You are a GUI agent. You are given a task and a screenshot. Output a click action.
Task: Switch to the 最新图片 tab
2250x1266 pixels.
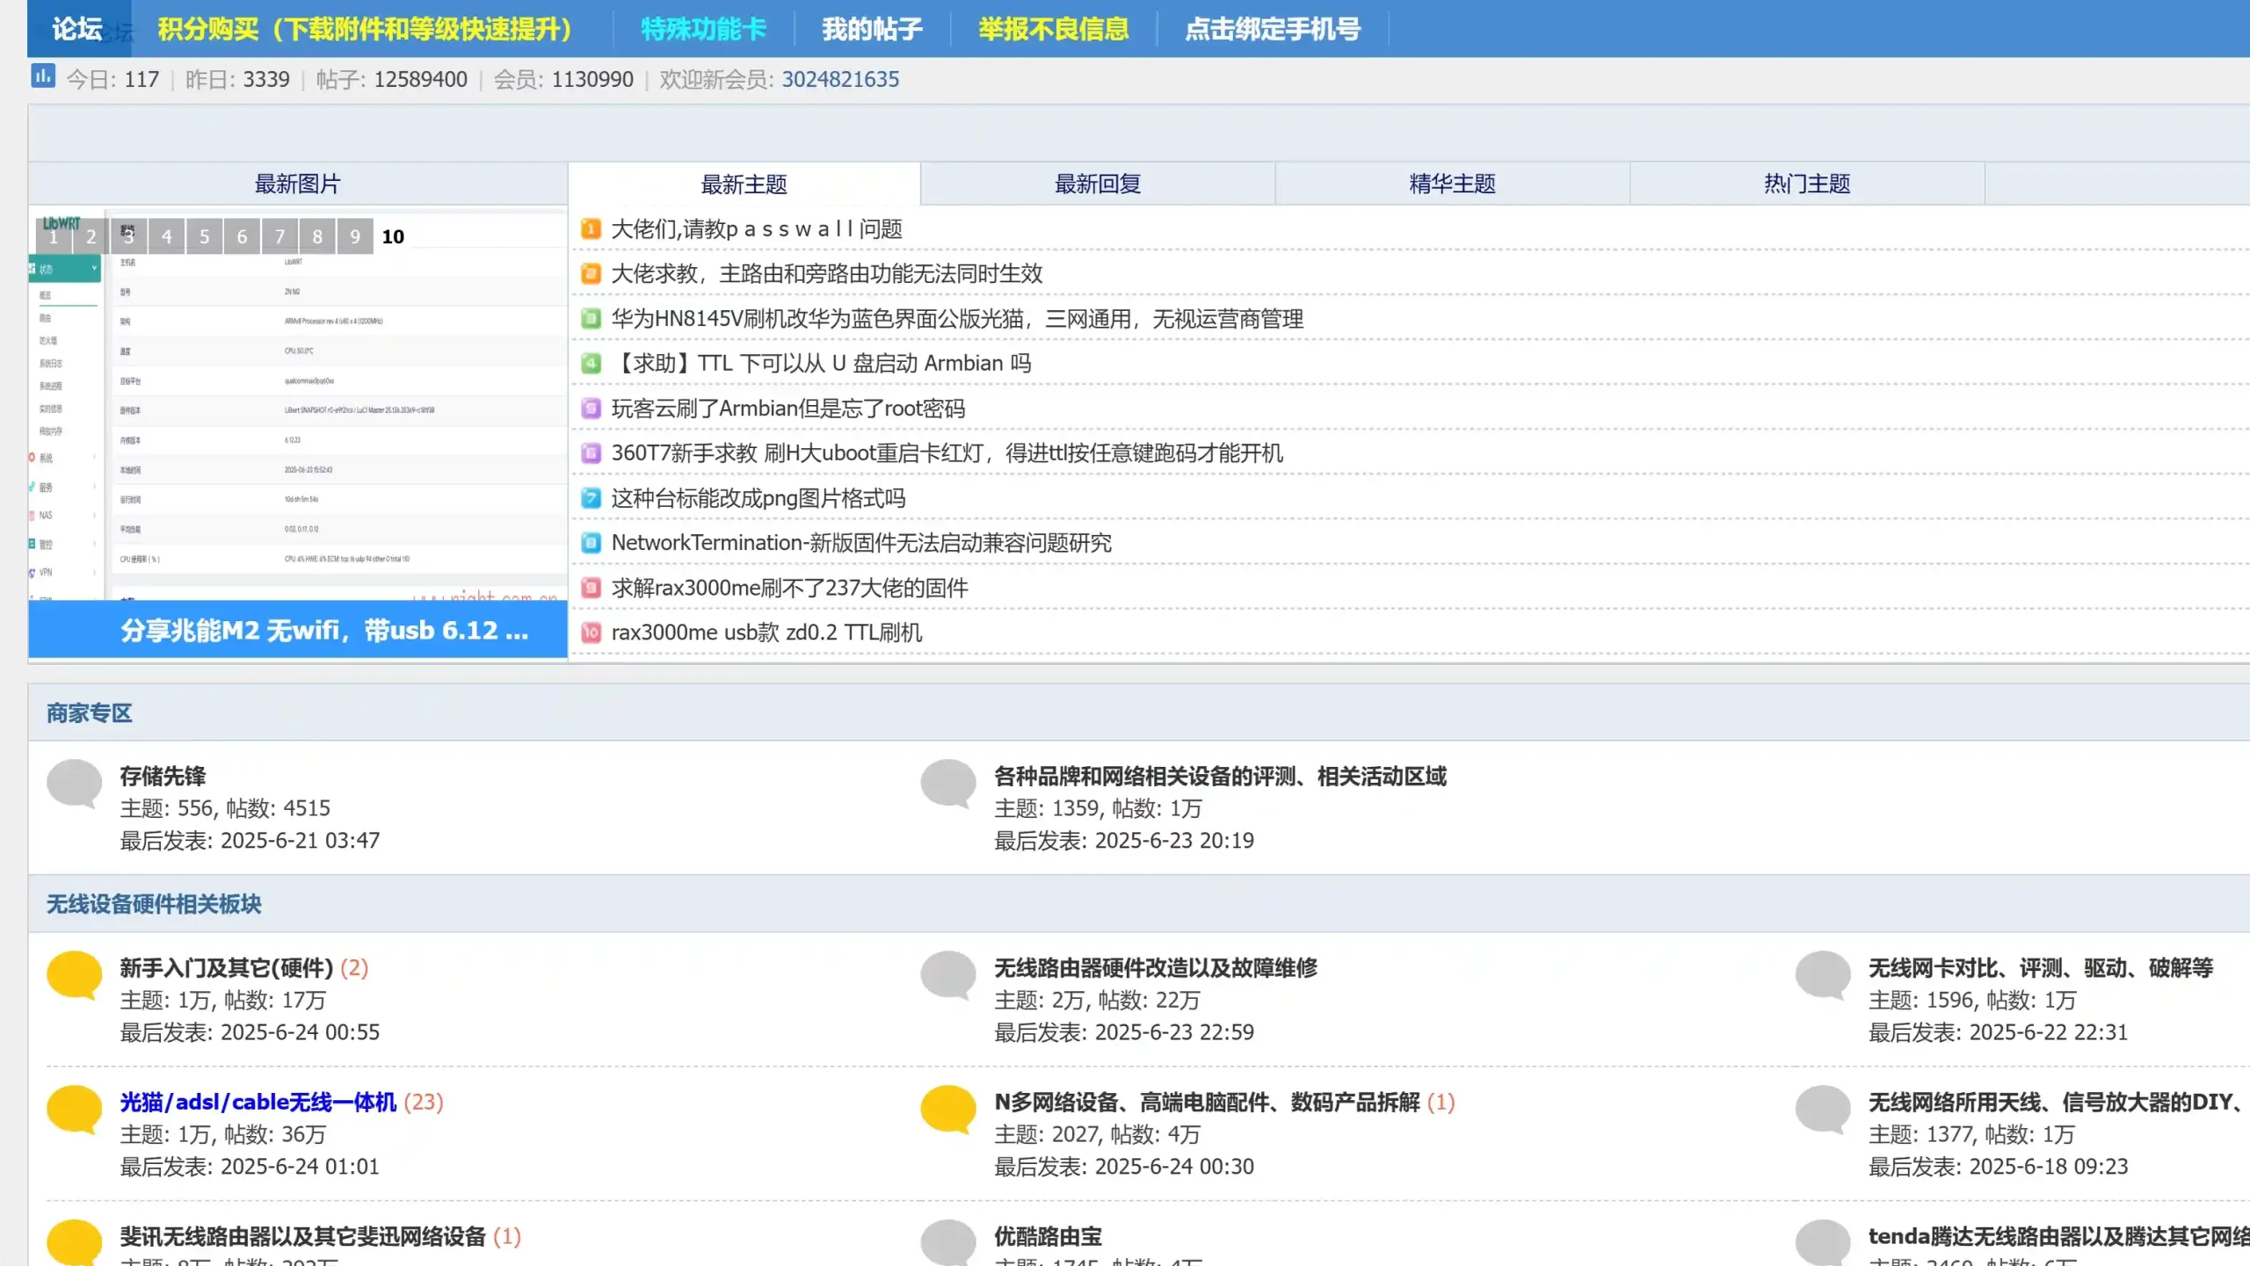point(297,184)
